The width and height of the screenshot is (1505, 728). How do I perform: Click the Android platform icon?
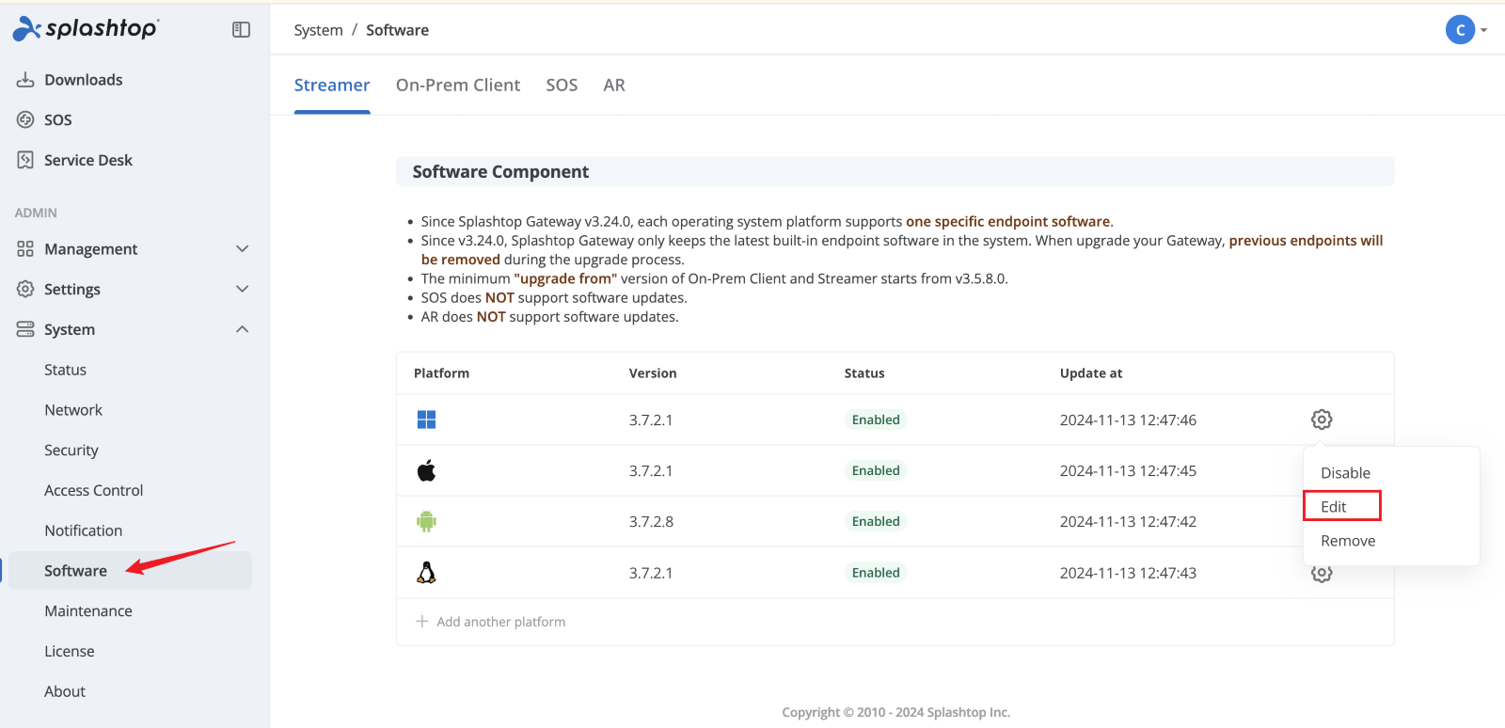point(426,521)
